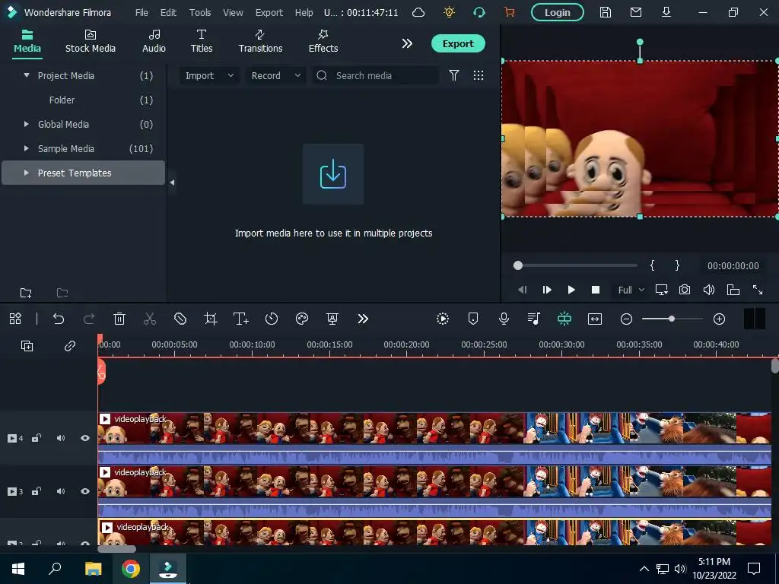Image resolution: width=779 pixels, height=584 pixels.
Task: Click the delete trash icon in timeline toolbar
Action: tap(119, 319)
